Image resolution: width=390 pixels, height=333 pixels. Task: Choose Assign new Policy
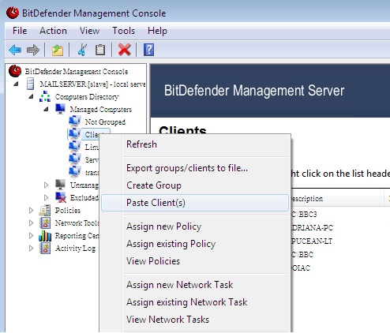[x=195, y=226]
